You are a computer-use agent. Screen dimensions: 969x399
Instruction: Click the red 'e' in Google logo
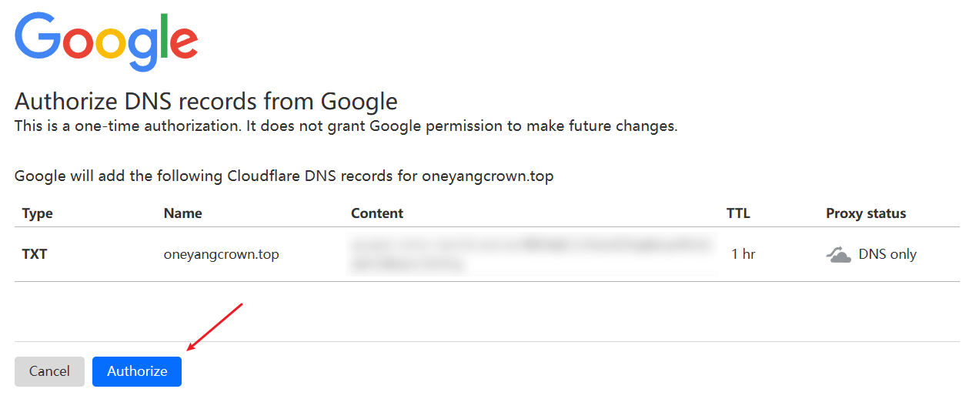click(182, 43)
